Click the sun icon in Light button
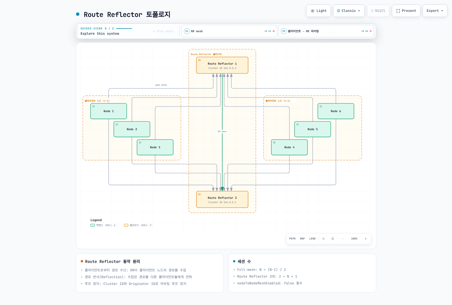The image size is (452, 305). tap(312, 11)
